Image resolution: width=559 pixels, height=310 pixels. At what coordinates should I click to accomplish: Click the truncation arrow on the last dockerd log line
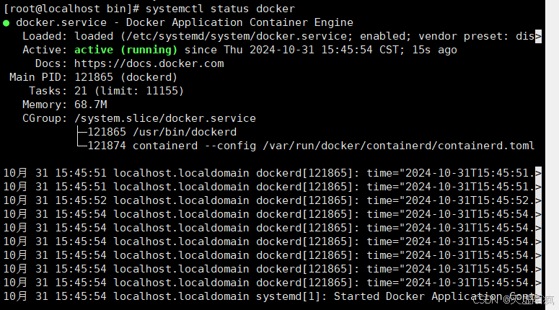[538, 283]
